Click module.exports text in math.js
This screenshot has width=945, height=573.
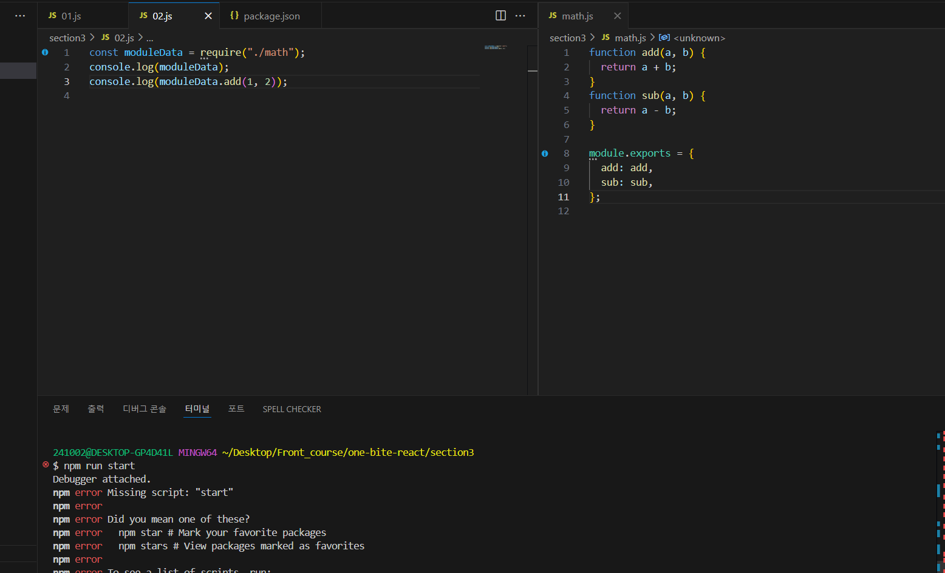pos(630,154)
